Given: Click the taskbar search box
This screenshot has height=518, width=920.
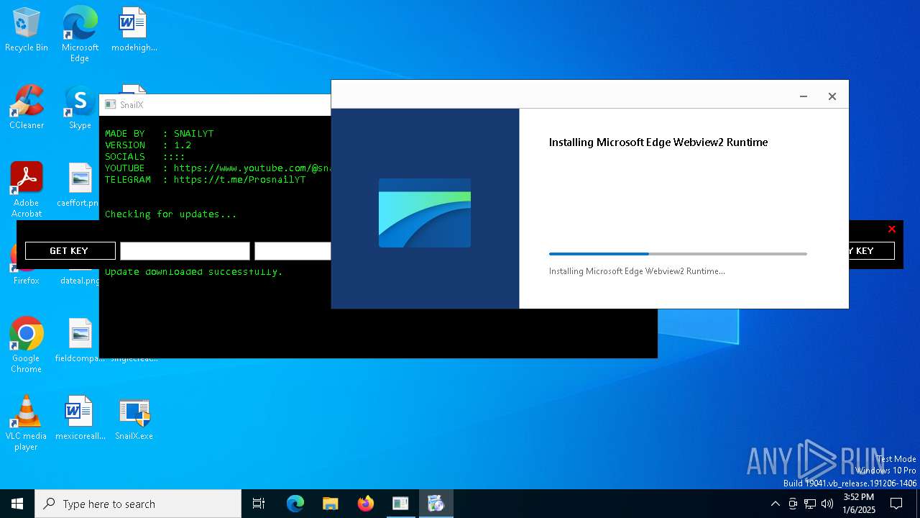Looking at the screenshot, I should (138, 504).
